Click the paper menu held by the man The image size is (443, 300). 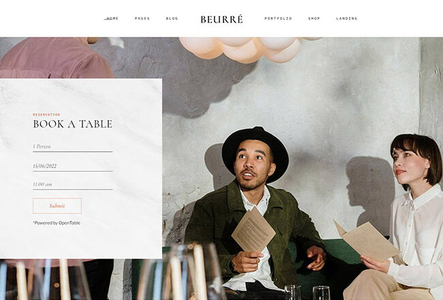click(x=253, y=230)
